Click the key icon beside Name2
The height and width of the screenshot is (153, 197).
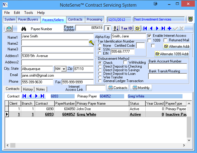(x=92, y=43)
